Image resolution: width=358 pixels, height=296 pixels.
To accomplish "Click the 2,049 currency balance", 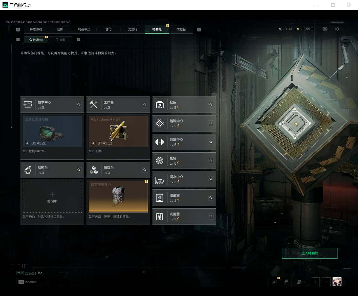I will (303, 29).
